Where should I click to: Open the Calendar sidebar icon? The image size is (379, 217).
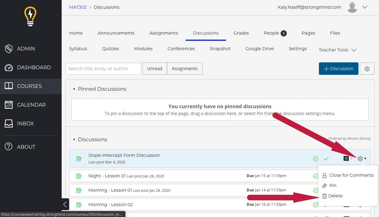(x=9, y=105)
